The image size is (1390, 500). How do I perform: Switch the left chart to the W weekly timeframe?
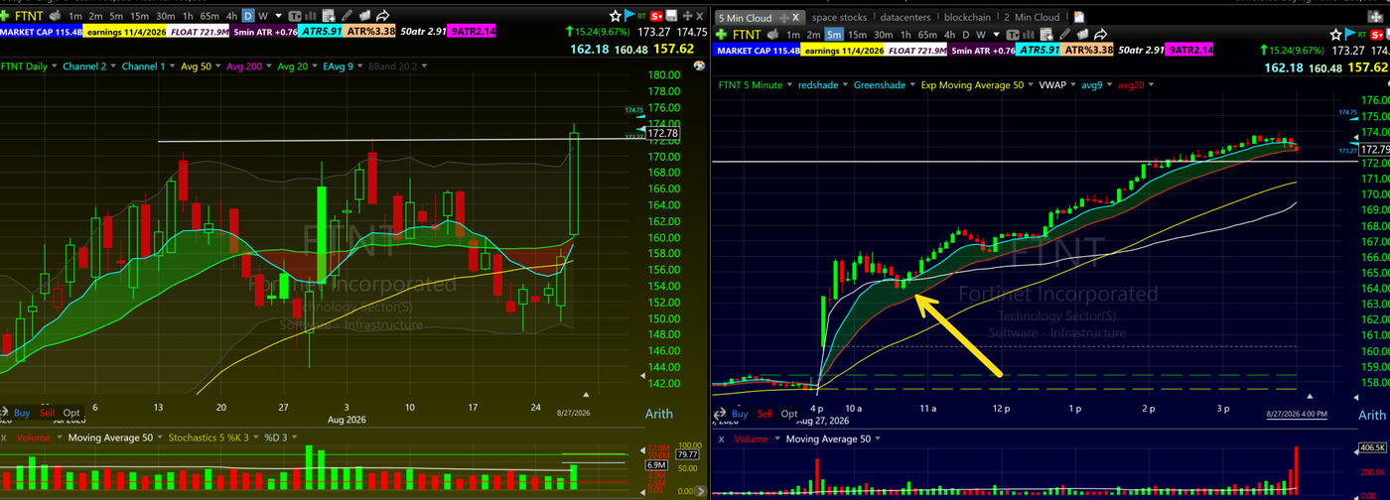(263, 16)
